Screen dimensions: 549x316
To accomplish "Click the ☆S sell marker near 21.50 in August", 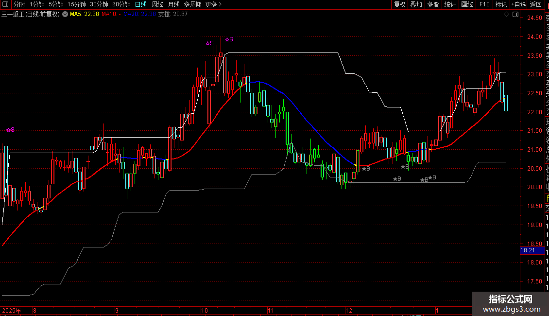I will click(11, 130).
